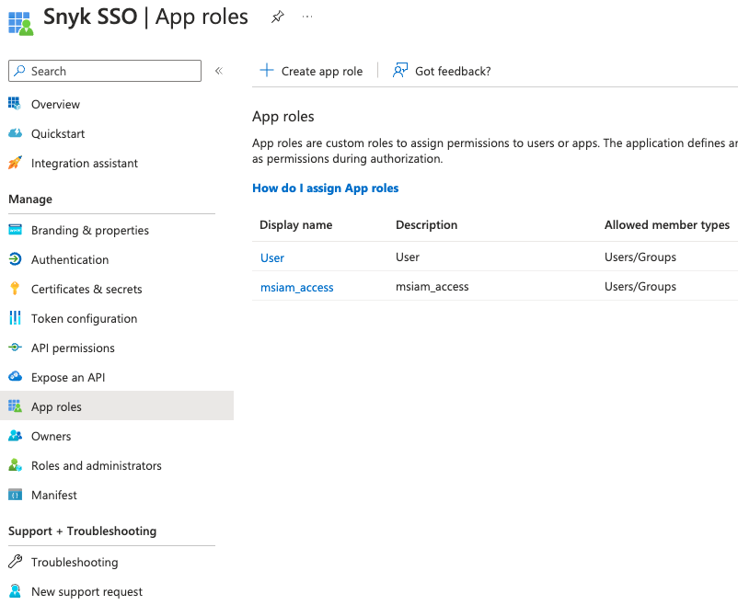Focus the sidebar Search field
This screenshot has height=605, width=738.
click(x=105, y=71)
